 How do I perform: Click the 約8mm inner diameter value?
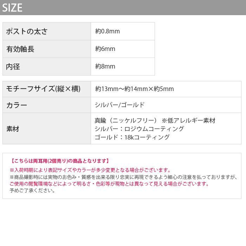point(105,66)
